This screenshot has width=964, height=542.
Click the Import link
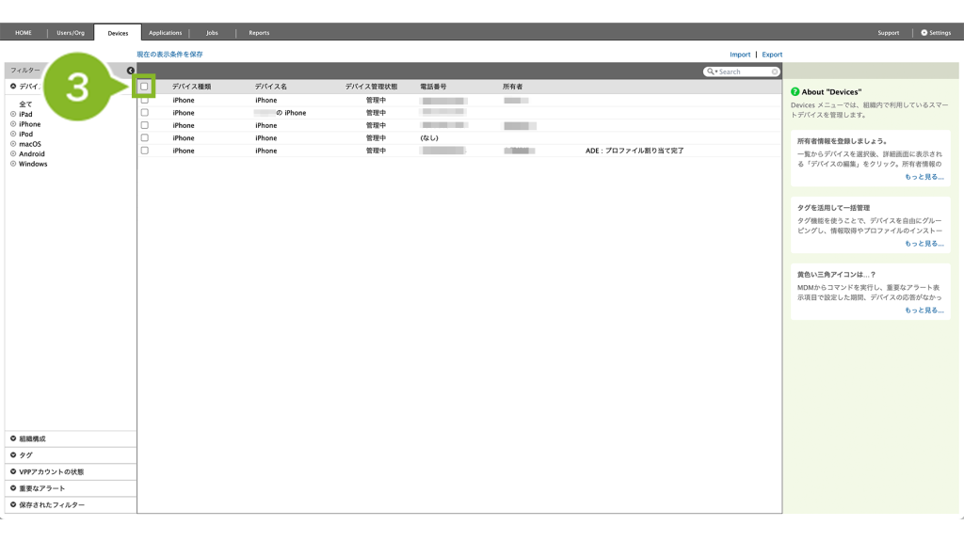point(740,55)
